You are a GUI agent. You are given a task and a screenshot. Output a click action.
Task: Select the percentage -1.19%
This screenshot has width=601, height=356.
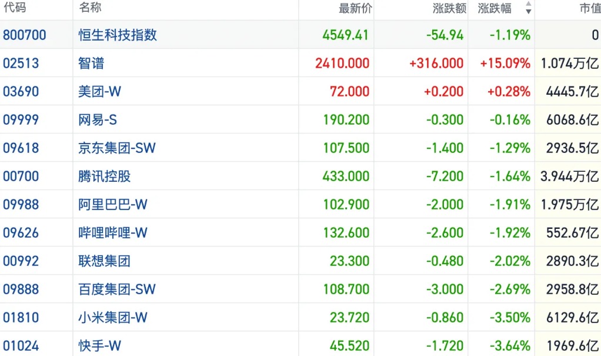pos(510,35)
